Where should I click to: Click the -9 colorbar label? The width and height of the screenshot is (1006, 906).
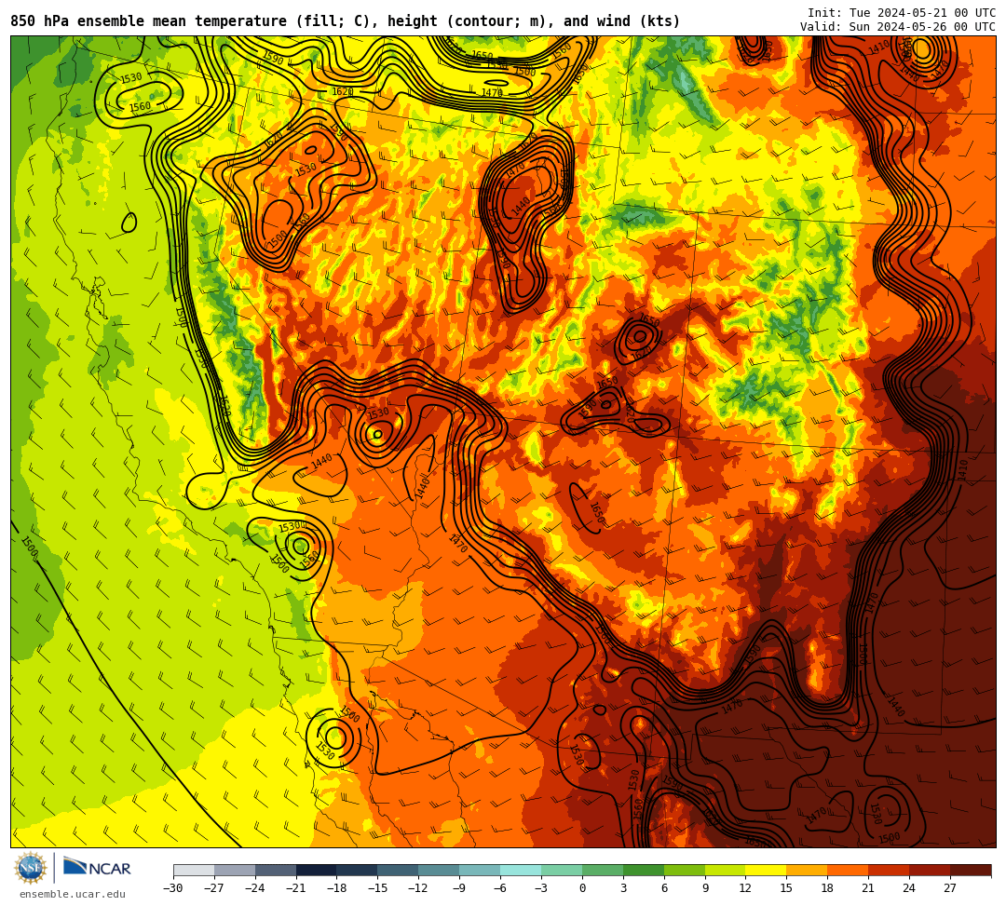pyautogui.click(x=458, y=888)
